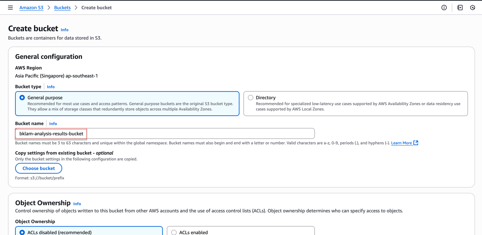The image size is (482, 235).
Task: Click the external link icon beside Learn More
Action: [416, 143]
